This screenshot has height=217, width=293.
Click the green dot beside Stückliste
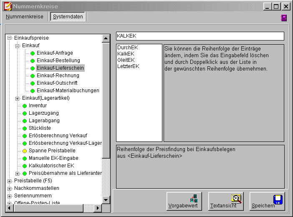(24, 128)
